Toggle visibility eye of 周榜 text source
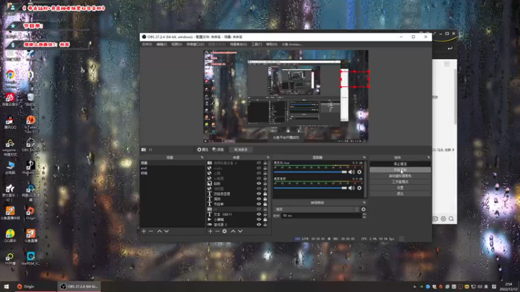 [x=259, y=199]
